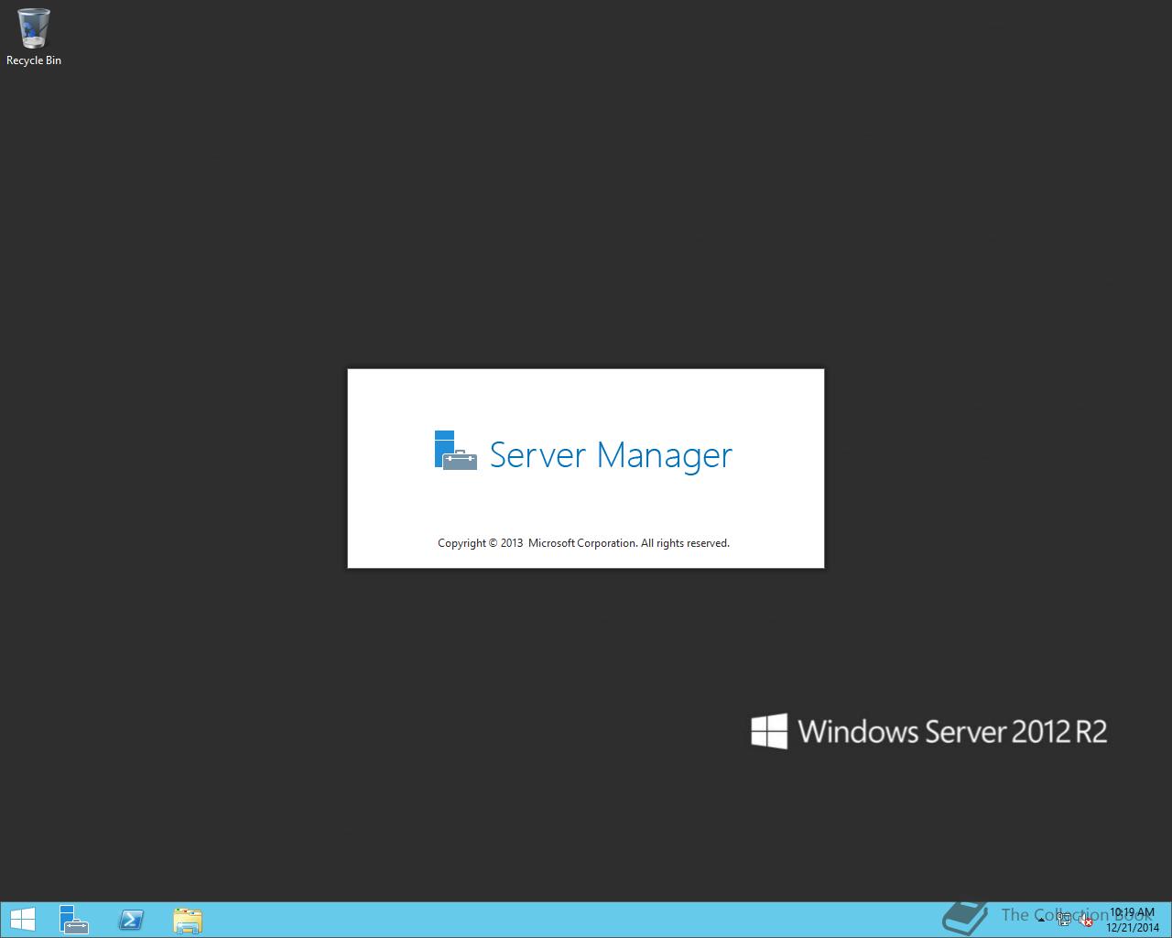Open the clock showing 12/21/2014
Image resolution: width=1172 pixels, height=938 pixels.
point(1132,920)
